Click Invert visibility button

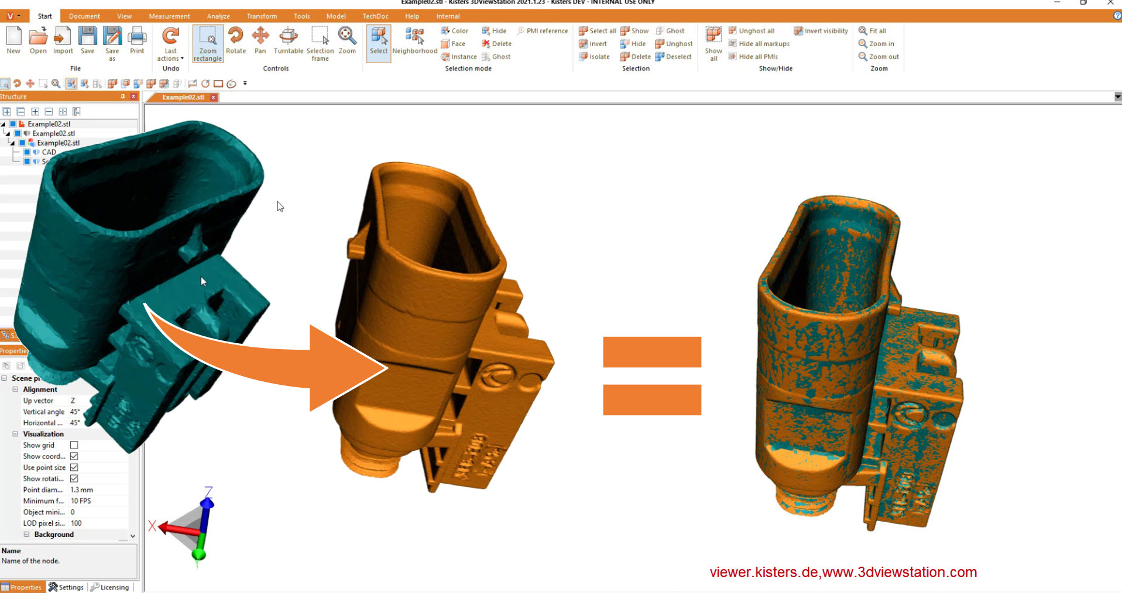click(821, 31)
